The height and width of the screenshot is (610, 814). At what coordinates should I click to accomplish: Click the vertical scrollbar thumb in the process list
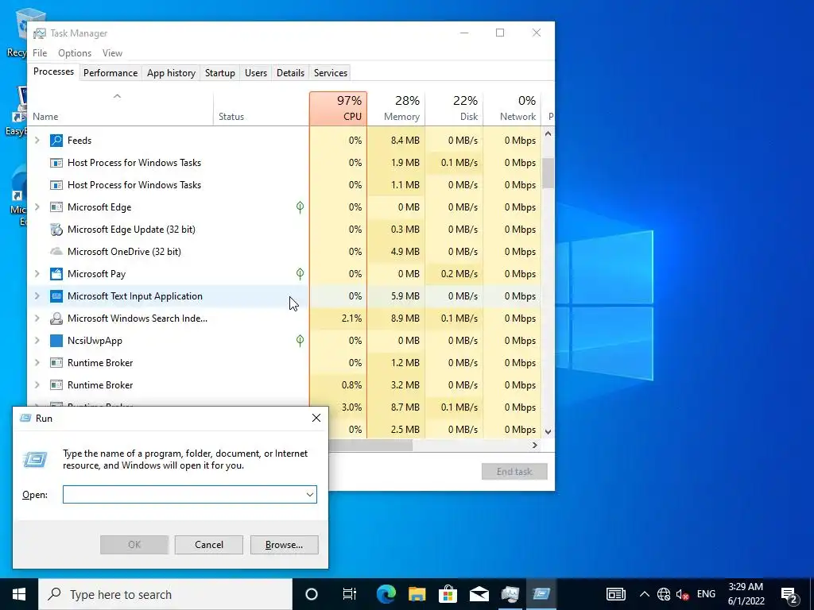pos(548,172)
